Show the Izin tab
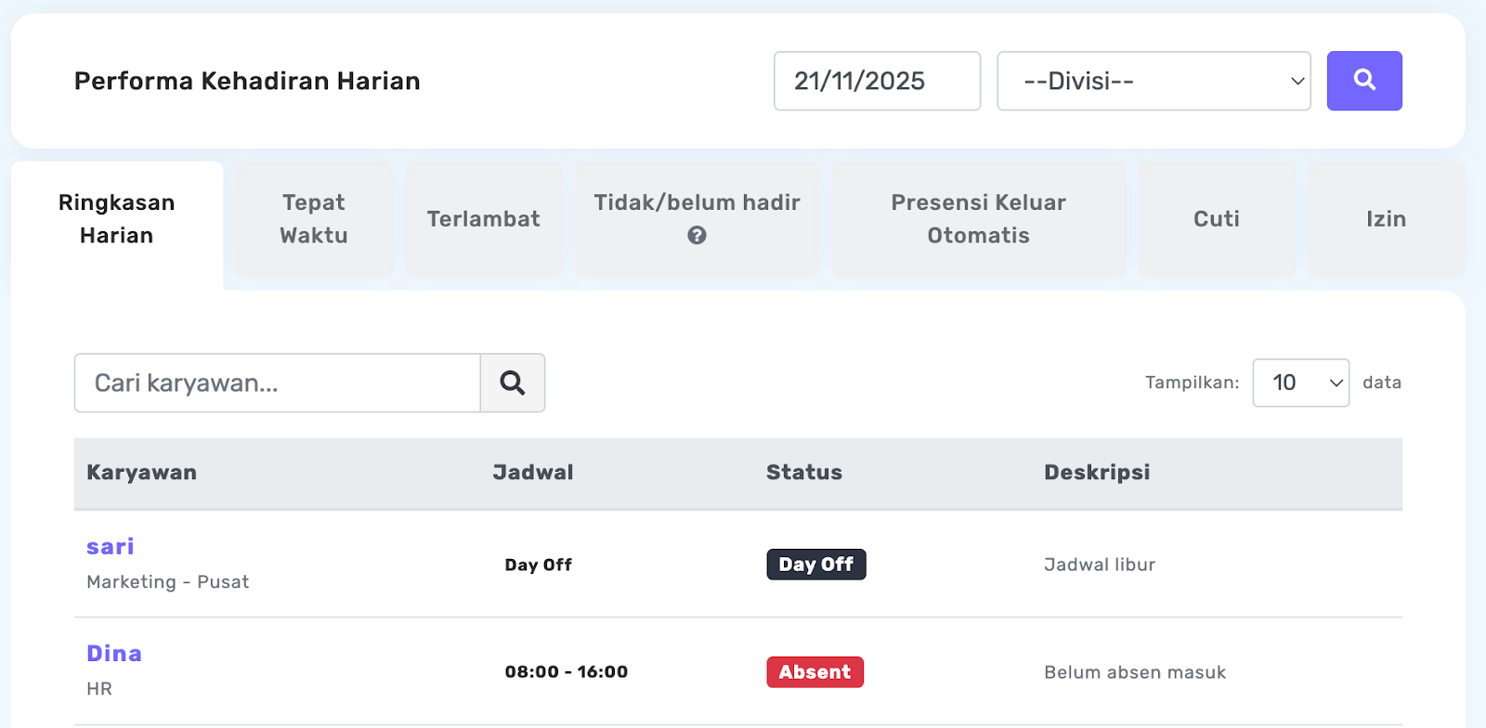The width and height of the screenshot is (1486, 728). [1386, 219]
